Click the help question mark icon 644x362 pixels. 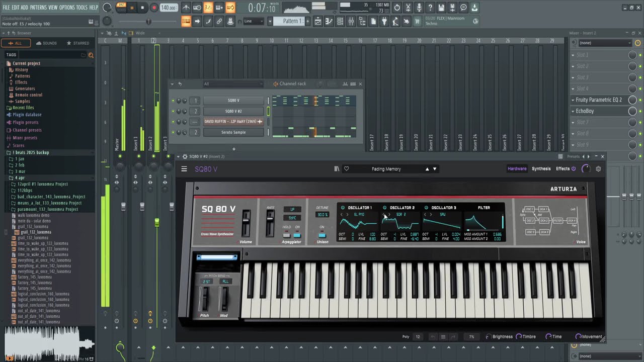430,8
